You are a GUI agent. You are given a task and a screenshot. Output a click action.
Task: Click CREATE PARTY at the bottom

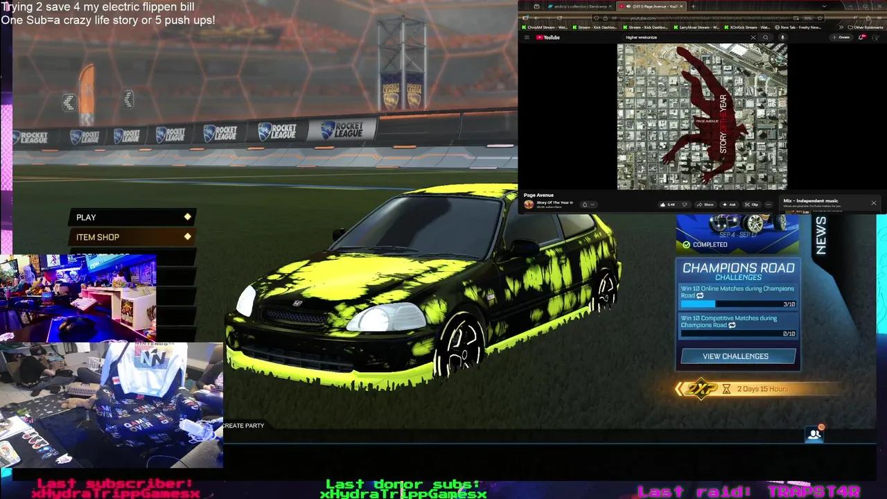[243, 426]
